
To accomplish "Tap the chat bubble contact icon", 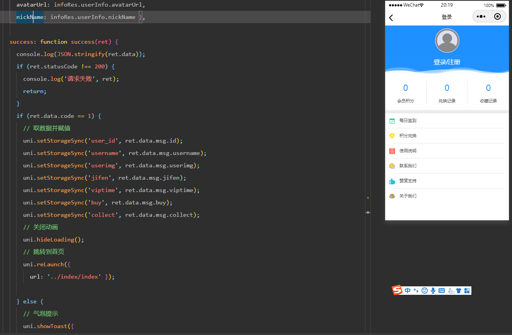I will click(x=392, y=166).
